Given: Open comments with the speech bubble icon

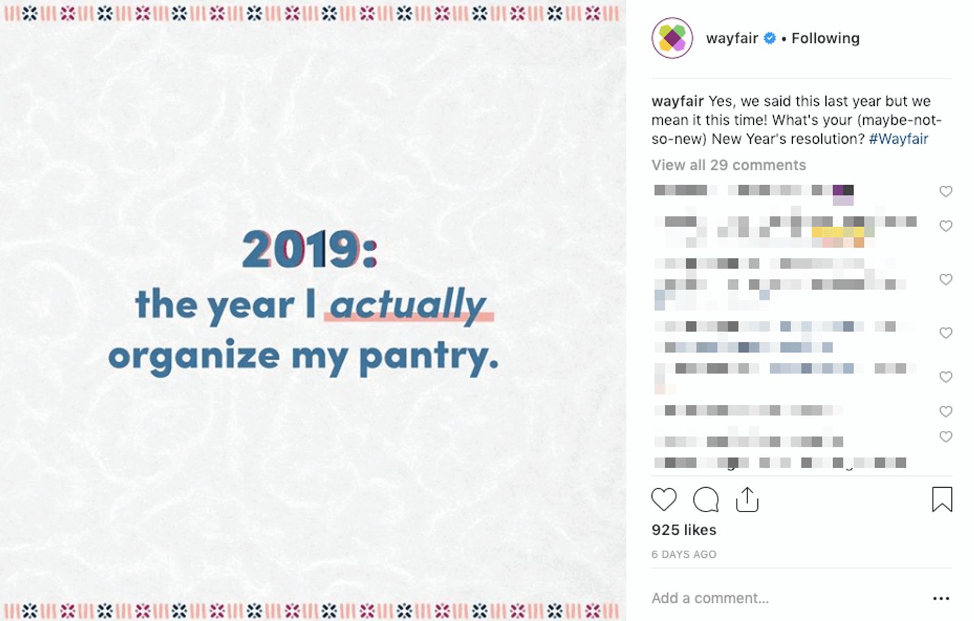Looking at the screenshot, I should [x=706, y=500].
